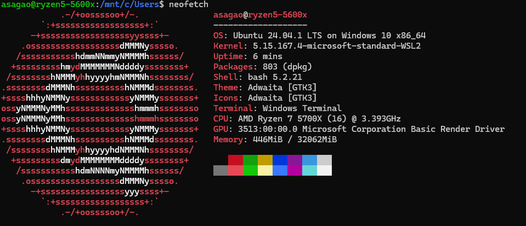Select the purple color block
This screenshot has height=226, width=526.
click(295, 160)
